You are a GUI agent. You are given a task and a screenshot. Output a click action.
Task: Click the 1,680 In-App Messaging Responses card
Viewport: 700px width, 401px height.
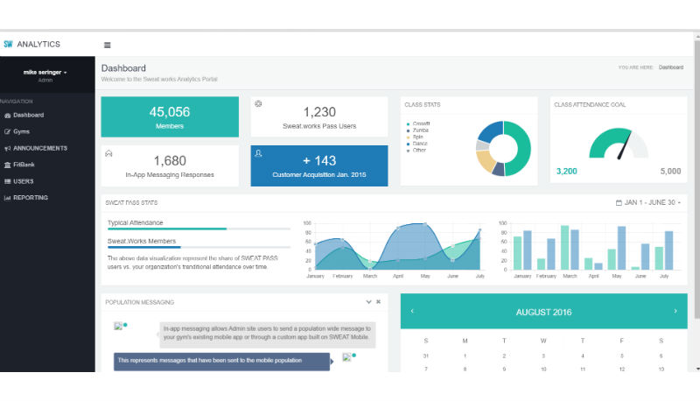coord(170,165)
